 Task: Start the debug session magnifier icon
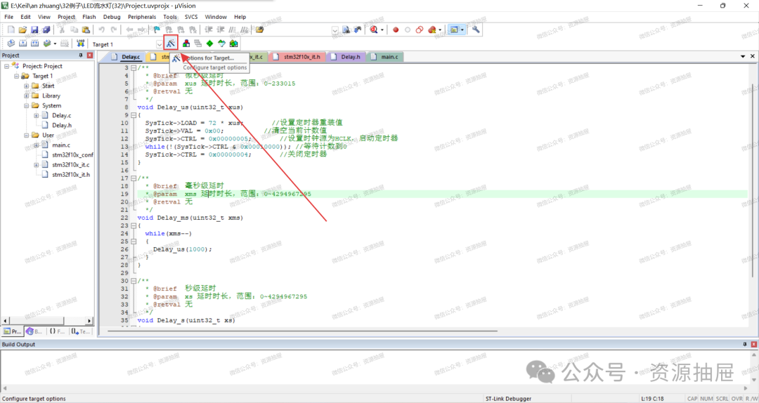tap(374, 30)
